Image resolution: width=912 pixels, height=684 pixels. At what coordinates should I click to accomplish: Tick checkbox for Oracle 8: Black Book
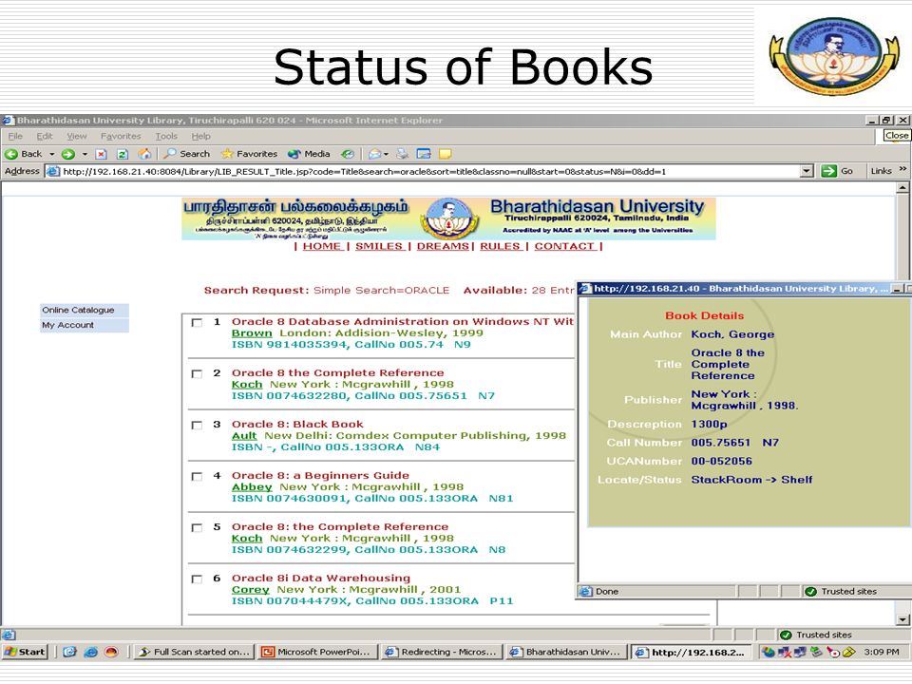click(198, 426)
